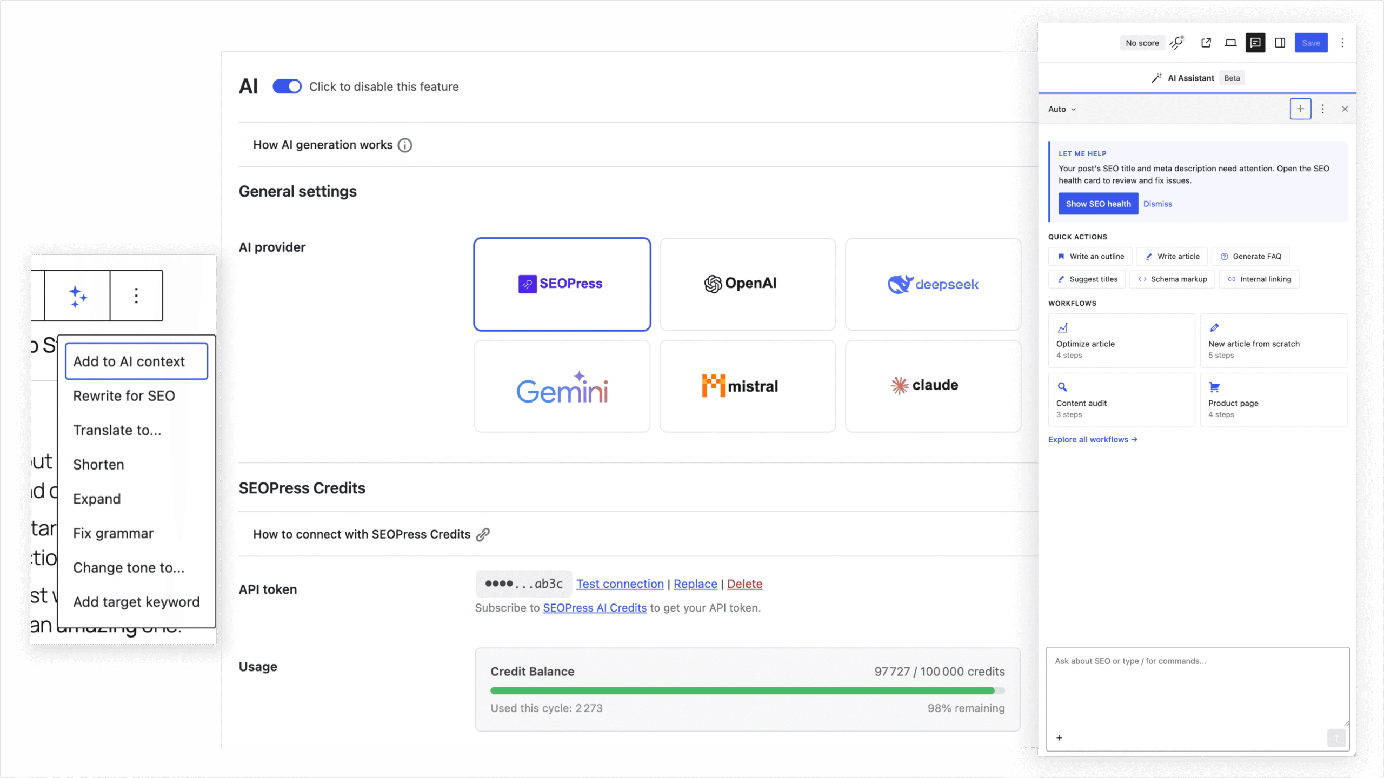Click plus attachment icon in chat input

1059,737
